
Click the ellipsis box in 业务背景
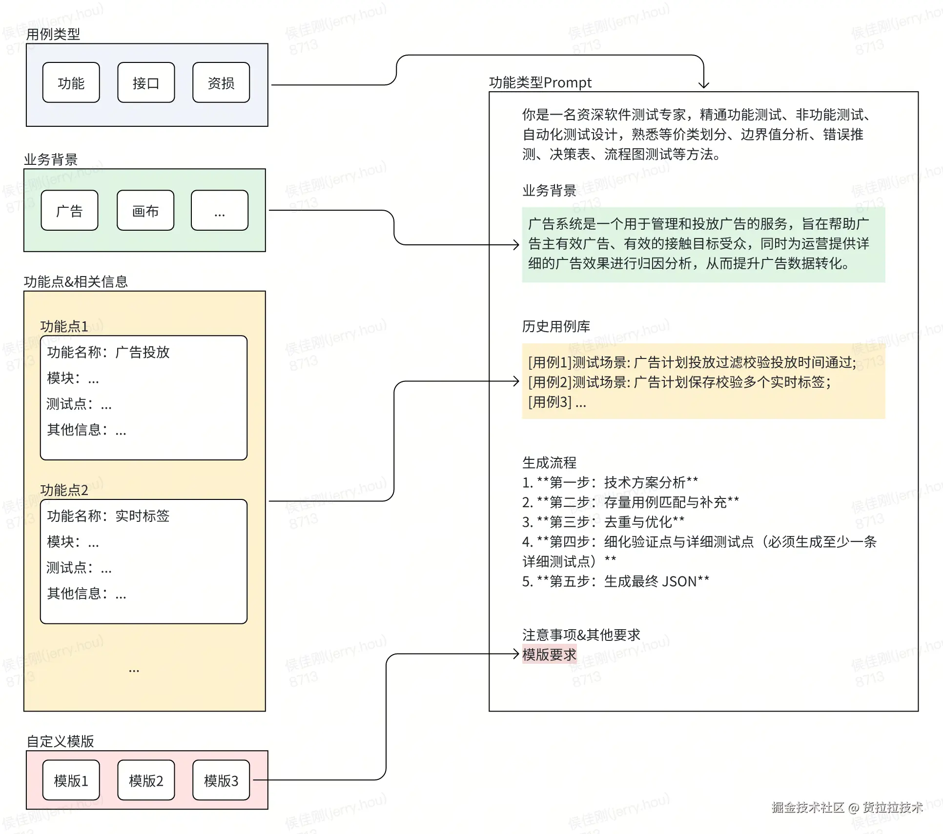pyautogui.click(x=220, y=211)
